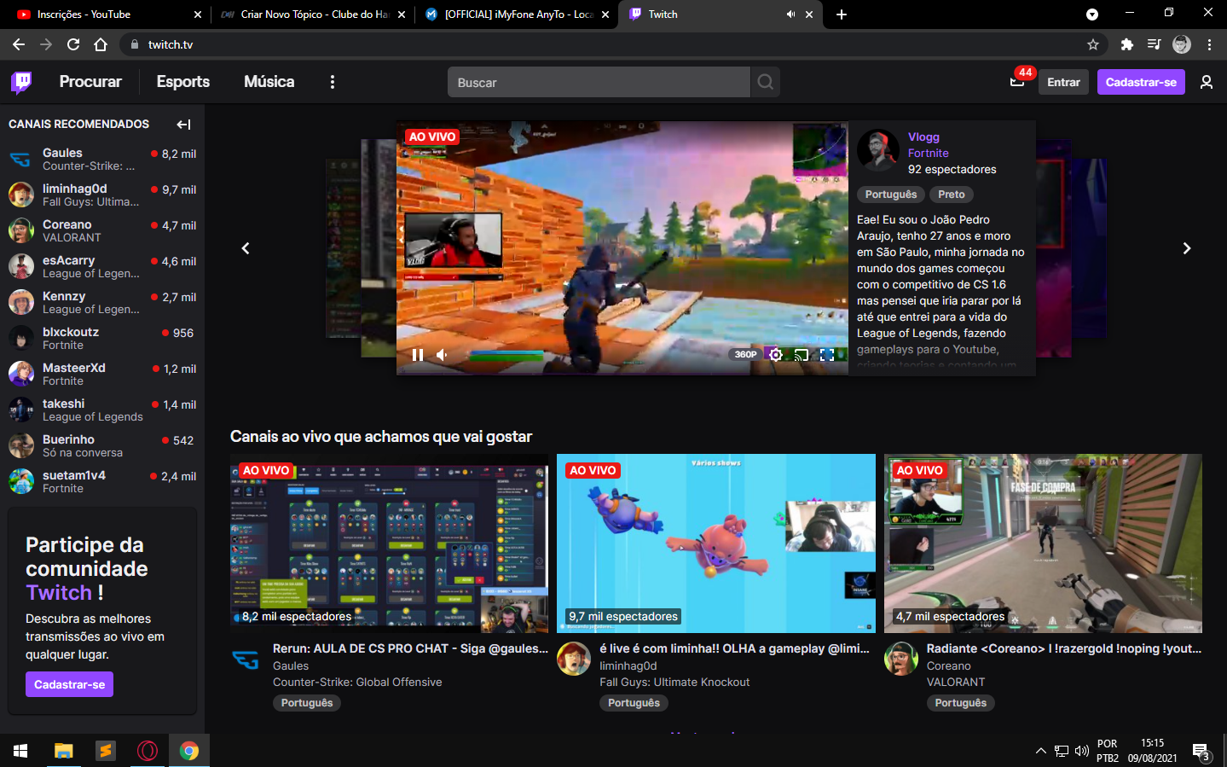Viewport: 1227px width, 767px height.
Task: Open Coreano avatar under the VALORANT stream
Action: 901,659
